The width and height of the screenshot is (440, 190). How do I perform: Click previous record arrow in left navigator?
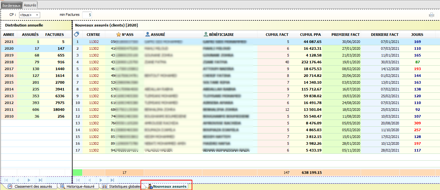[18, 180]
